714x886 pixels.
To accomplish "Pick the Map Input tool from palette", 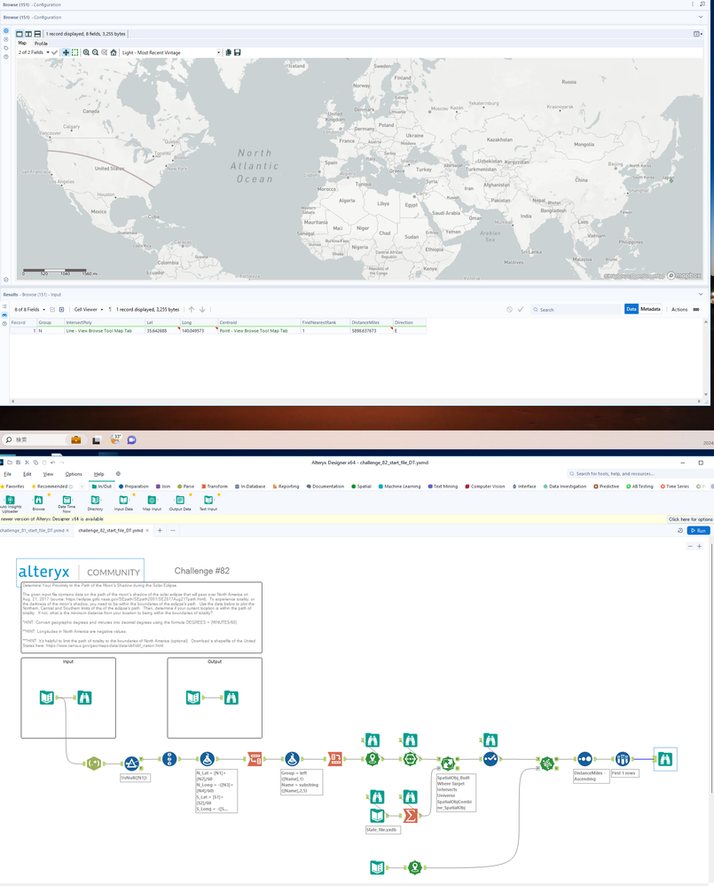I will (152, 502).
